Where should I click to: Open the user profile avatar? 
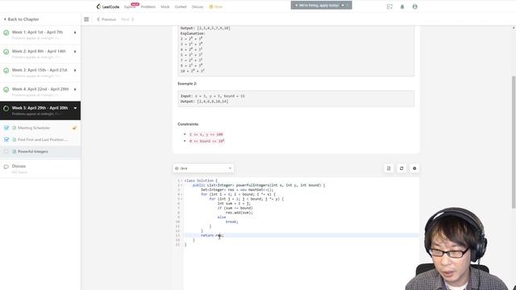point(414,6)
